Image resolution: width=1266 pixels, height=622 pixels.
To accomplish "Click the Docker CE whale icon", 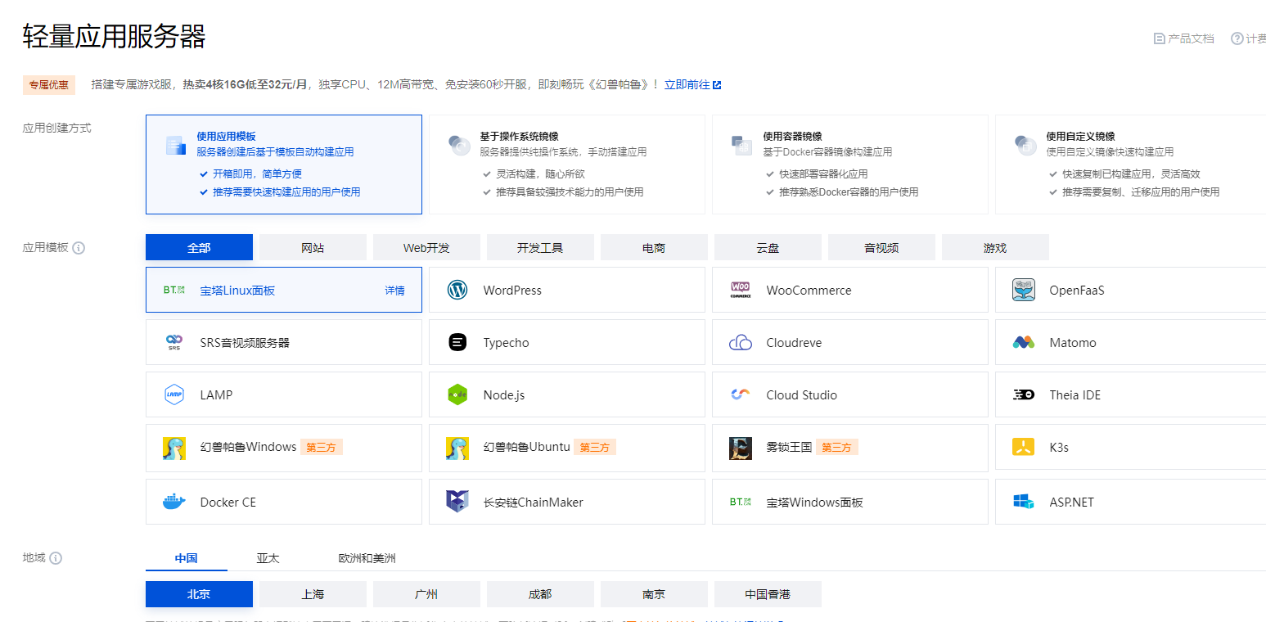I will 174,502.
